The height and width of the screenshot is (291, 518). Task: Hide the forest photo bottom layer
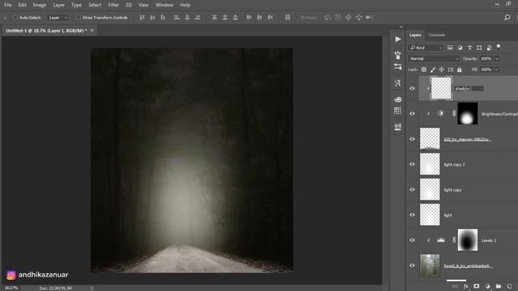412,265
